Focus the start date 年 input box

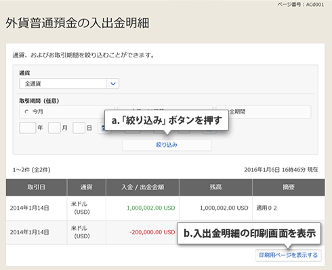pos(28,128)
